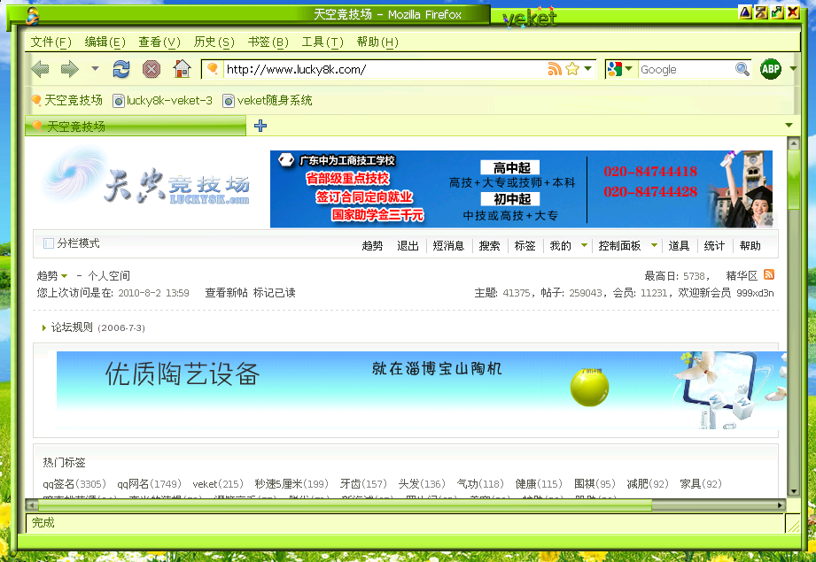Open the search engine selection dropdown
This screenshot has height=562, width=816.
pyautogui.click(x=629, y=69)
